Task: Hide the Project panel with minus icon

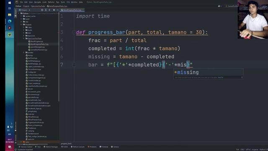Action: coord(58,10)
